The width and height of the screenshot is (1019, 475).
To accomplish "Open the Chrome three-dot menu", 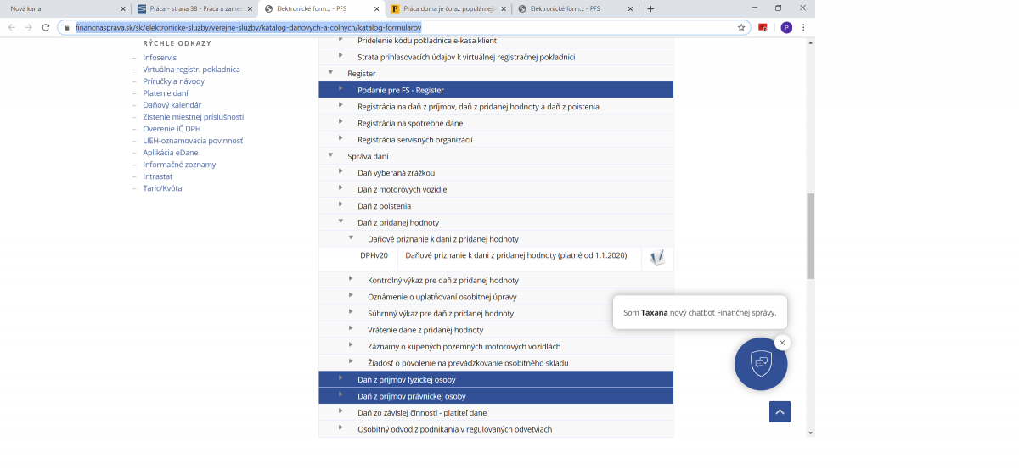I will coord(803,27).
